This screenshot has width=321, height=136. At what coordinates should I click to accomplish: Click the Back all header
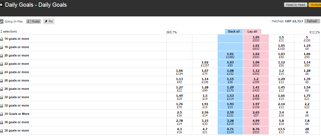tap(234, 31)
